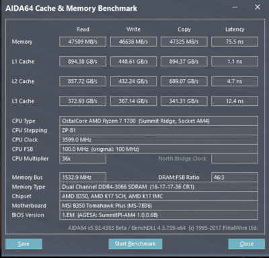The image size is (269, 258).
Task: Close window using the X icon
Action: point(258,7)
